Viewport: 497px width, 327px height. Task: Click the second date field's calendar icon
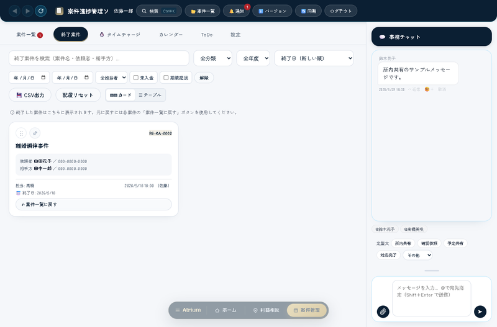(86, 78)
